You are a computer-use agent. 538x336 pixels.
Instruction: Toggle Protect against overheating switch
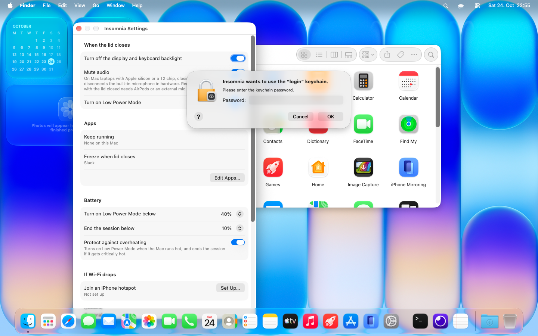coord(238,242)
